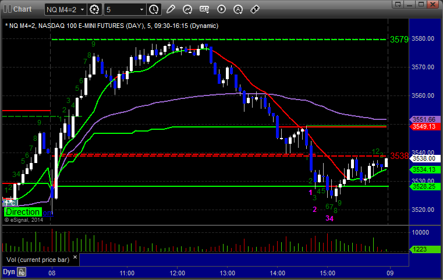
Task: Click the Chart title label
Action: pyautogui.click(x=22, y=9)
